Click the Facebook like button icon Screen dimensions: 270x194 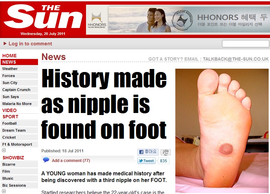[141, 152]
